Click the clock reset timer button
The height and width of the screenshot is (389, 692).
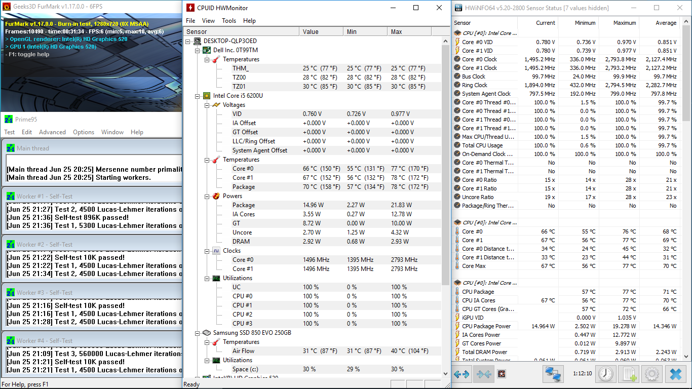coord(605,375)
